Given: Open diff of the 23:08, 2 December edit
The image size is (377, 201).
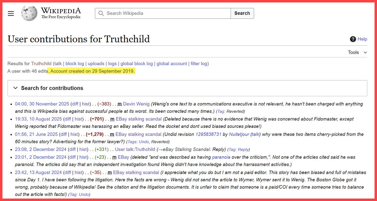Looking at the screenshot, I should click(73, 149).
